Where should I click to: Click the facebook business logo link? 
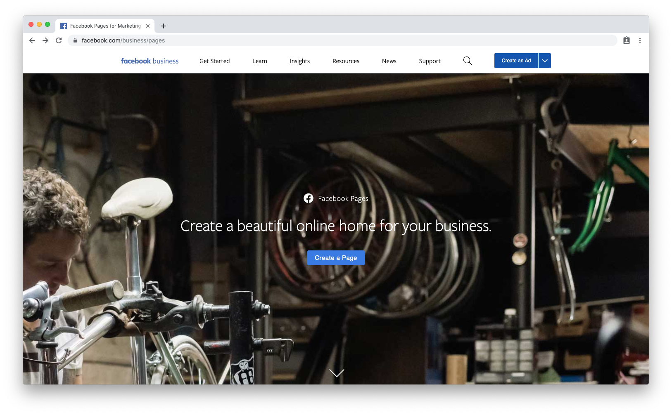point(150,61)
